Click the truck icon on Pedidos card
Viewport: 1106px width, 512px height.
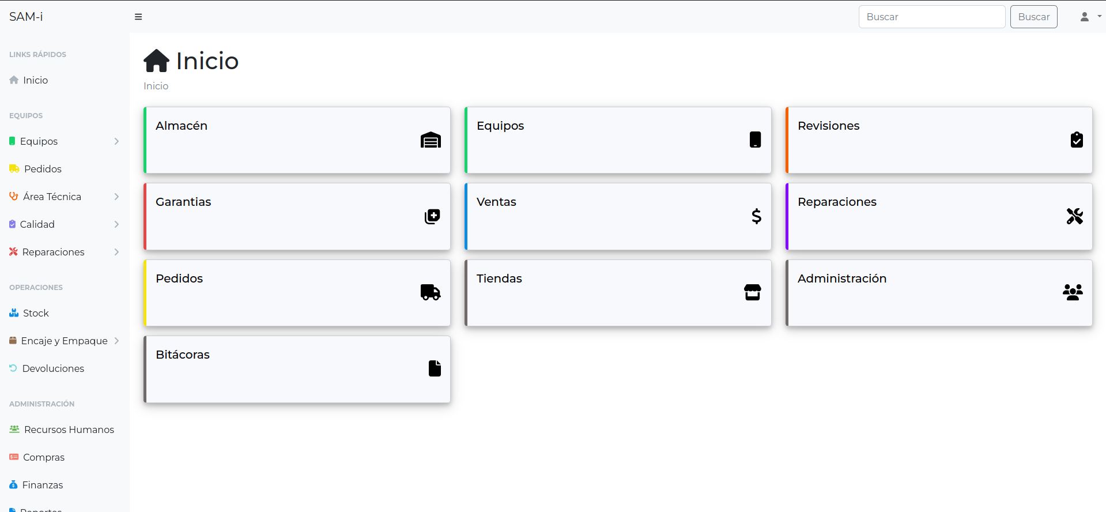click(x=431, y=292)
